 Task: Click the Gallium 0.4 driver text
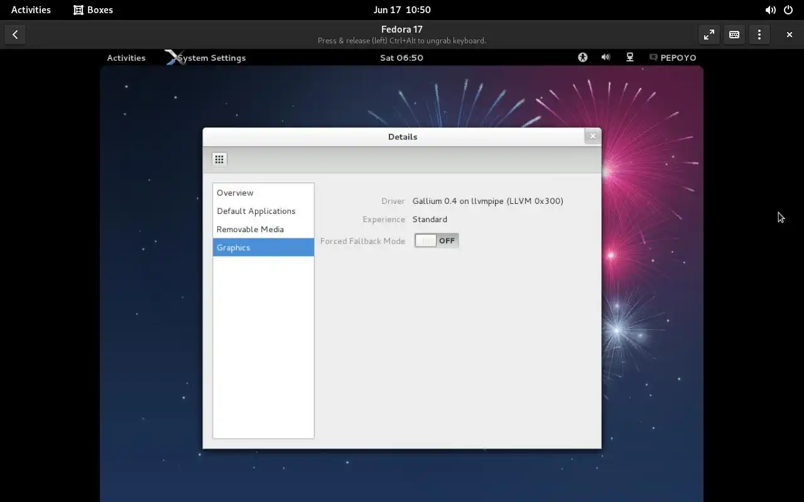487,201
